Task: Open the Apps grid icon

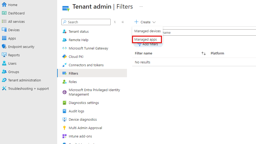Action: (x=4, y=38)
